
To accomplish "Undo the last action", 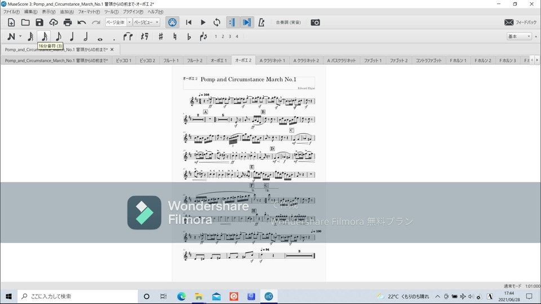I will coord(82,23).
